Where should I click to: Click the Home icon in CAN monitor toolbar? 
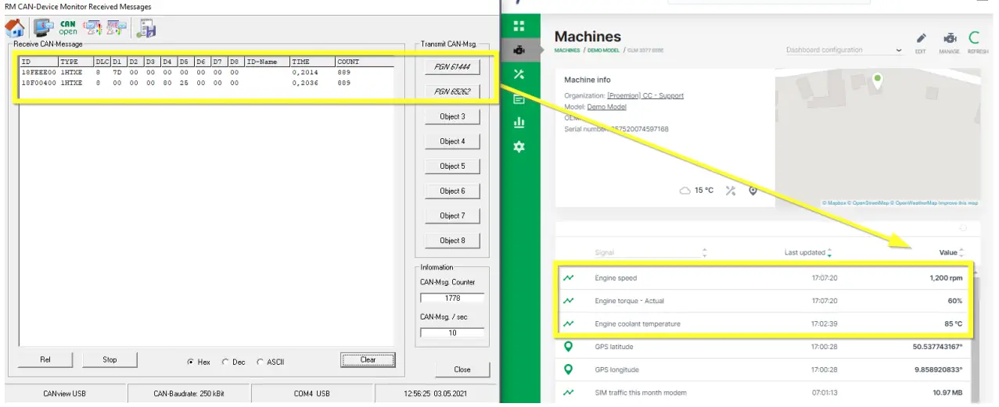[15, 29]
